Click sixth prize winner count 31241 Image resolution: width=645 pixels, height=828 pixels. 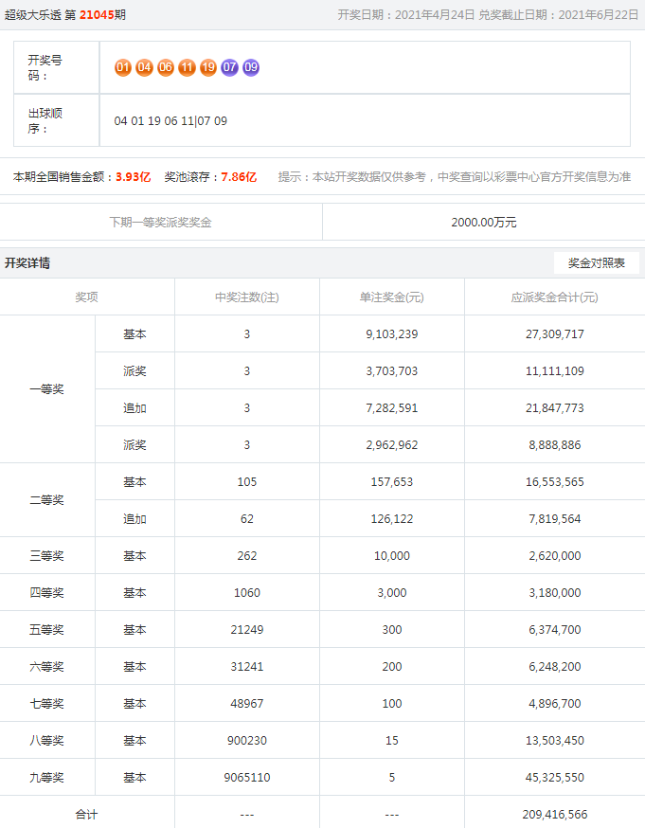[247, 667]
